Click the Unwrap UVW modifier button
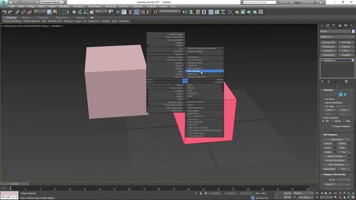This screenshot has height=200, width=356. tap(328, 42)
